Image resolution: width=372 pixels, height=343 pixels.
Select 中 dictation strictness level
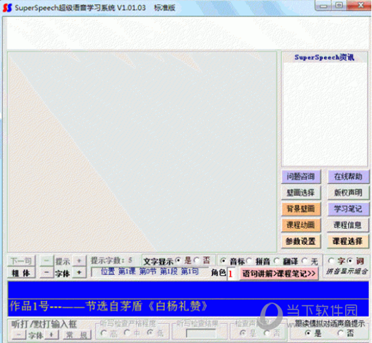[127, 333]
